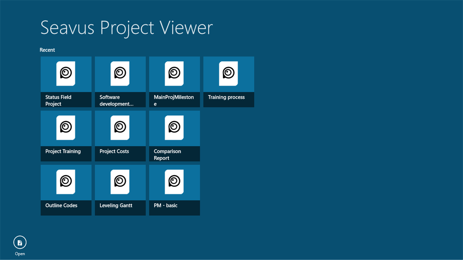
Task: Click the "PM - basic" tile label
Action: point(166,206)
